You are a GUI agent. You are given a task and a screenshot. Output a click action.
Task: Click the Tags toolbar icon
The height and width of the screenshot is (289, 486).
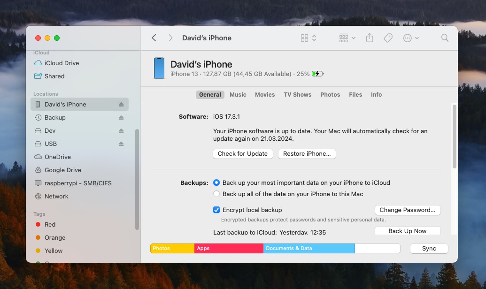388,38
